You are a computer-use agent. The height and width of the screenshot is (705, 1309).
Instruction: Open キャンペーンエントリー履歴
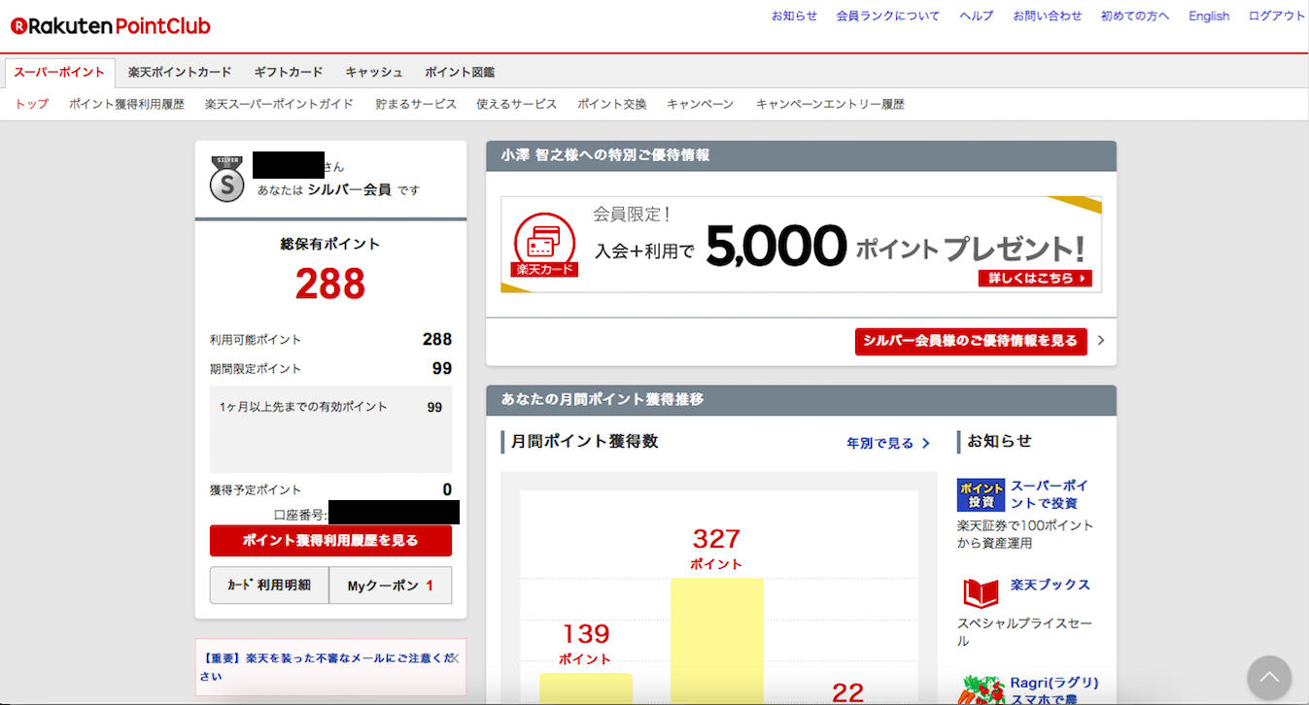pos(830,104)
